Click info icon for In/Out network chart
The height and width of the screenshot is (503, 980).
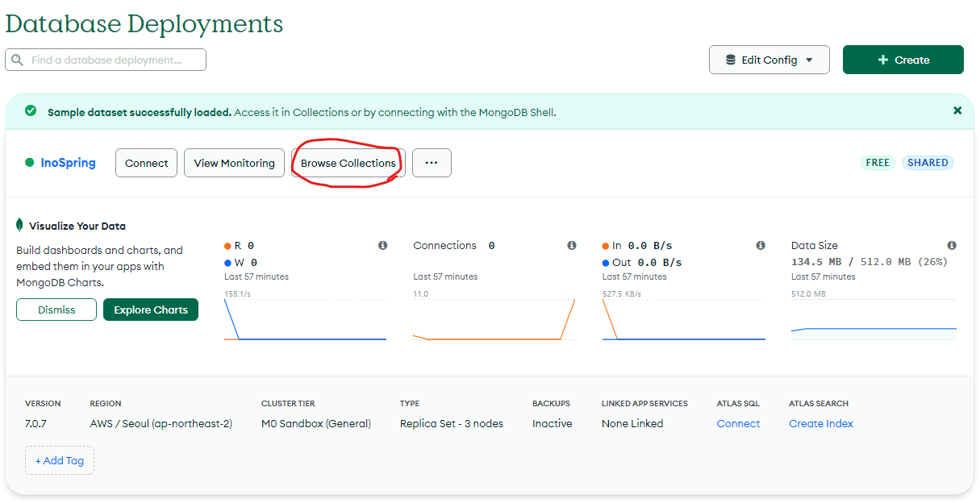pos(760,245)
